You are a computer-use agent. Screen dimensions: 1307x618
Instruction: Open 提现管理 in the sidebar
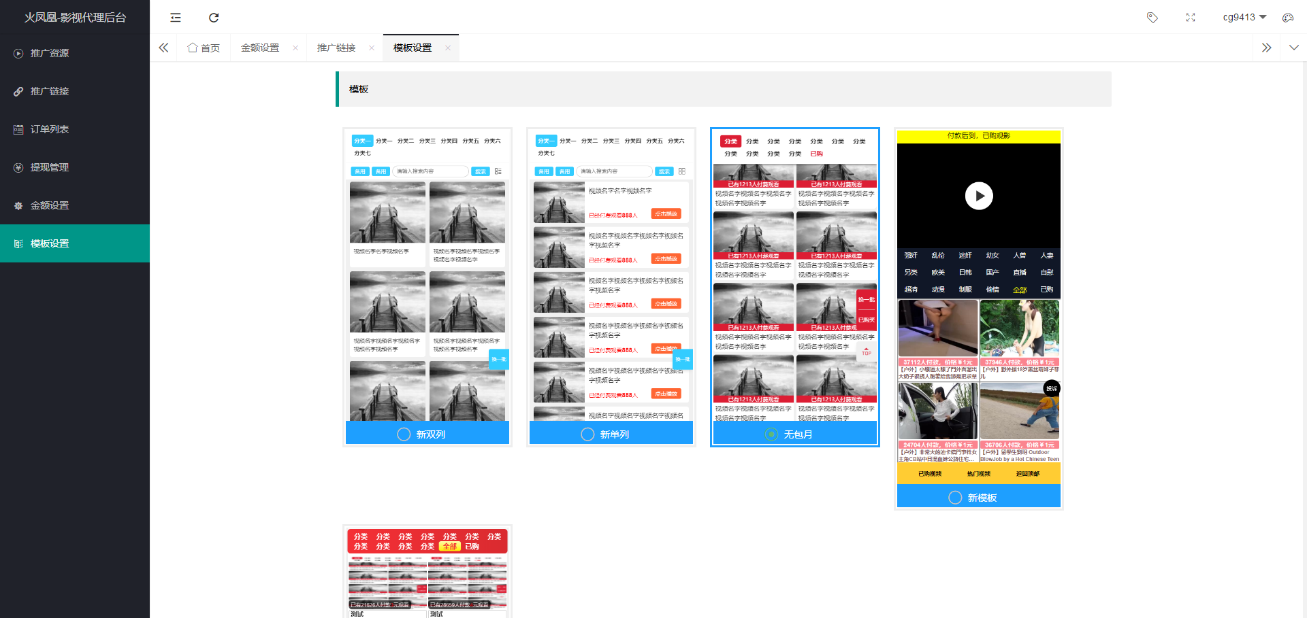[49, 167]
